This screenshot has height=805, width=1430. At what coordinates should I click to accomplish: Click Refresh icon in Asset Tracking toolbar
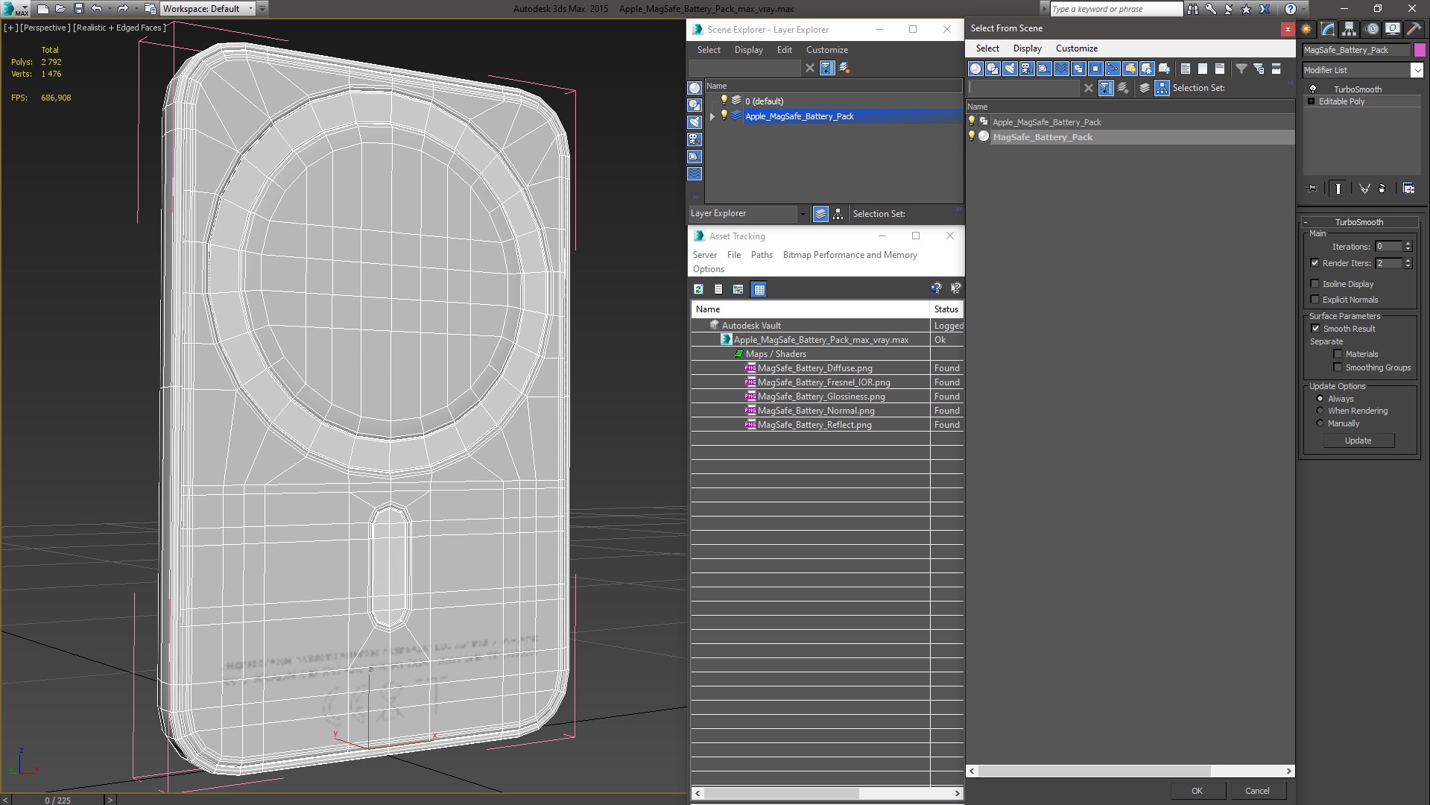point(698,289)
